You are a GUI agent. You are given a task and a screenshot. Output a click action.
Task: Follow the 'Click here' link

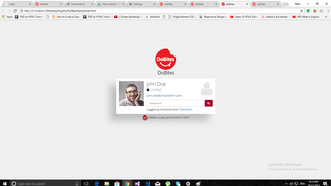185,109
